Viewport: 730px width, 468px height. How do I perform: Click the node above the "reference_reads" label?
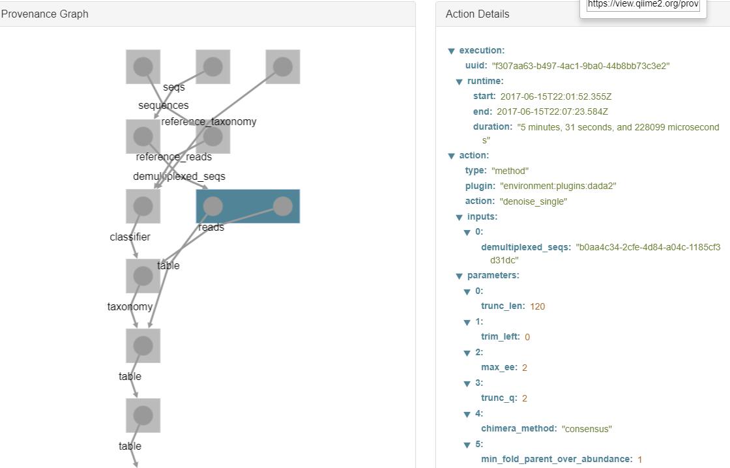143,136
